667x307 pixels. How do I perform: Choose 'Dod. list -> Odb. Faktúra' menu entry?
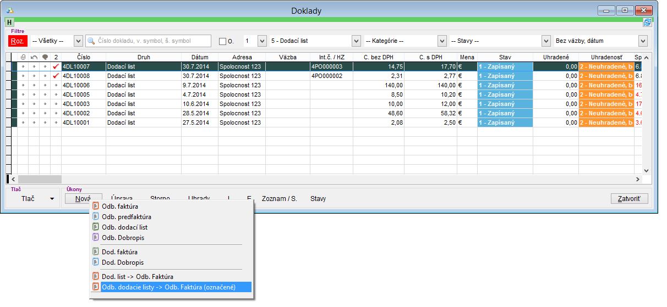[x=138, y=276]
